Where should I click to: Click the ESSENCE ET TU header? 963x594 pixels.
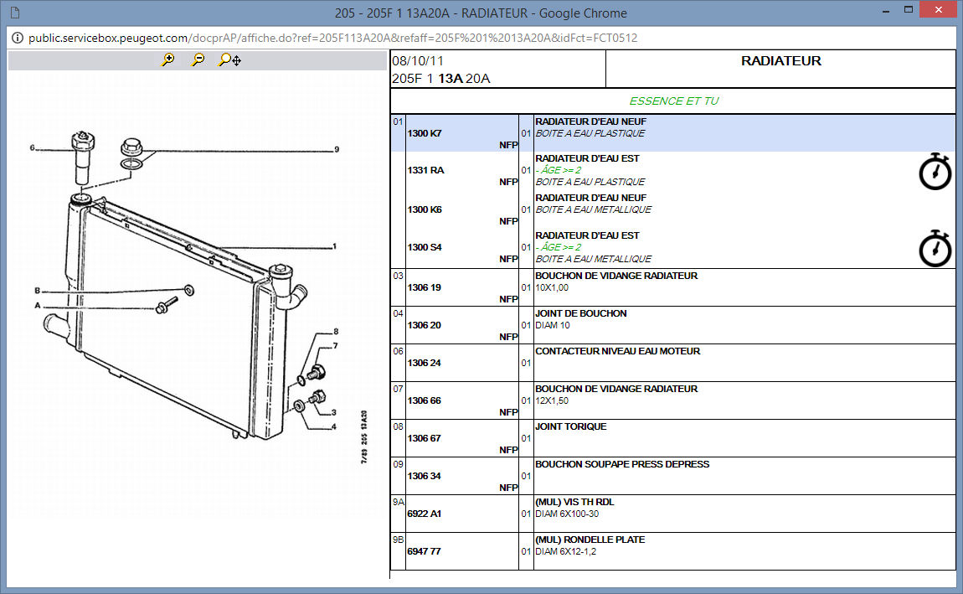tap(673, 101)
